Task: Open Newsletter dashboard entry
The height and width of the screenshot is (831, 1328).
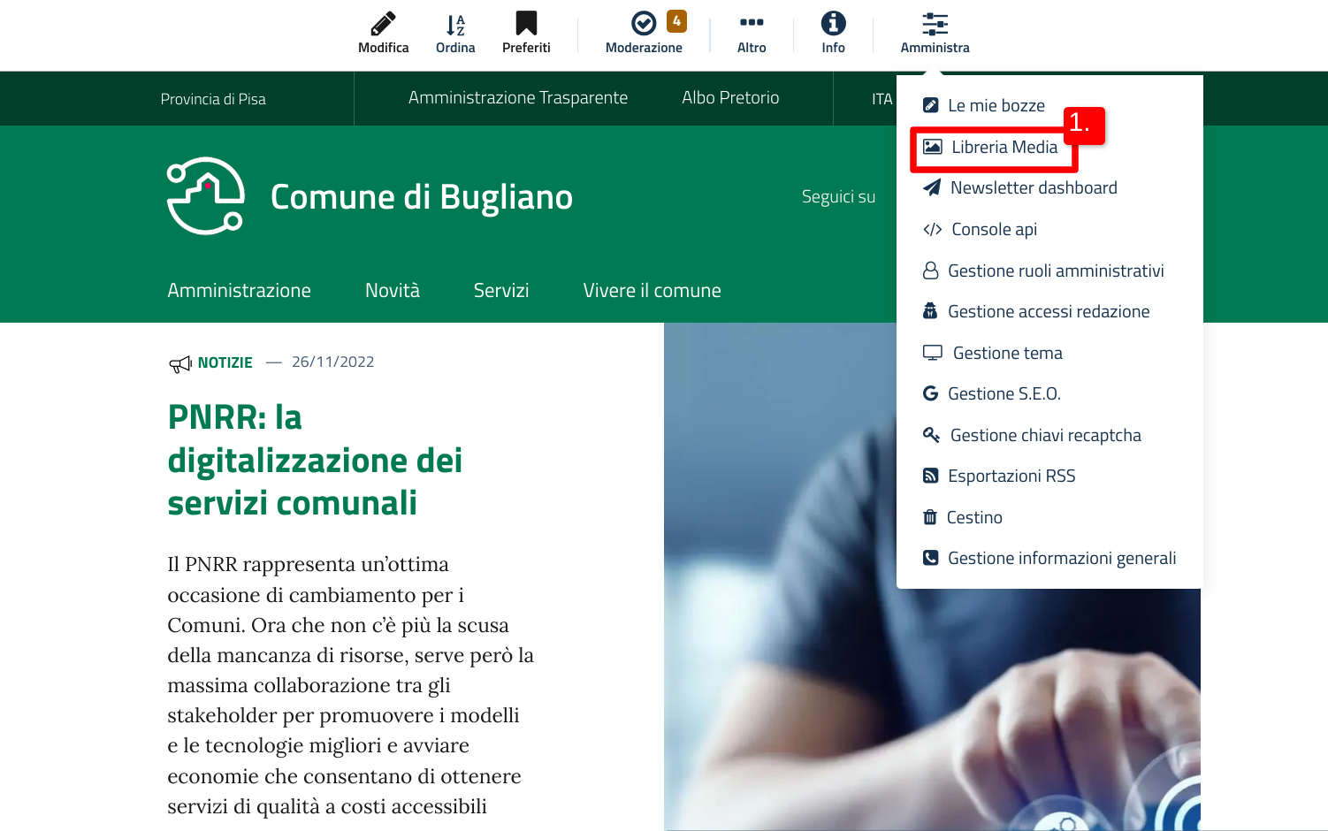Action: click(x=1034, y=187)
